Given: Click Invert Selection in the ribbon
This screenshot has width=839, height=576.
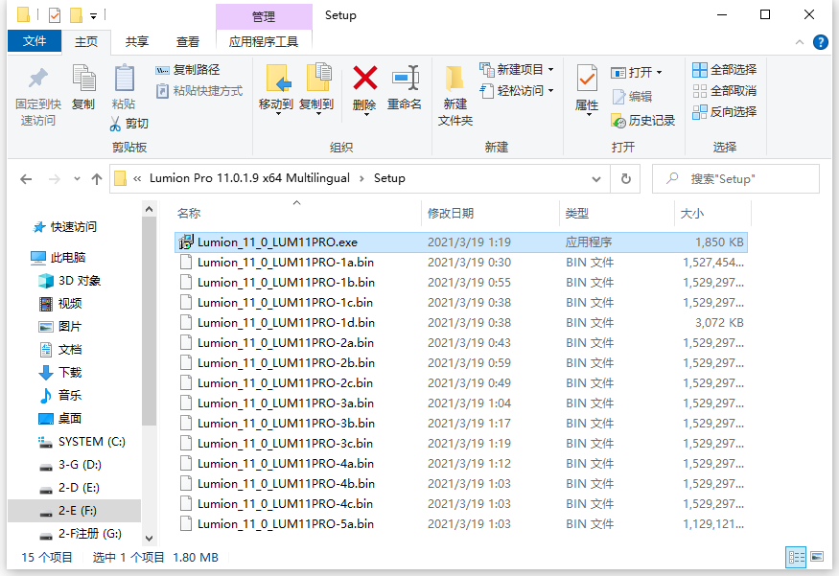Looking at the screenshot, I should coord(725,112).
